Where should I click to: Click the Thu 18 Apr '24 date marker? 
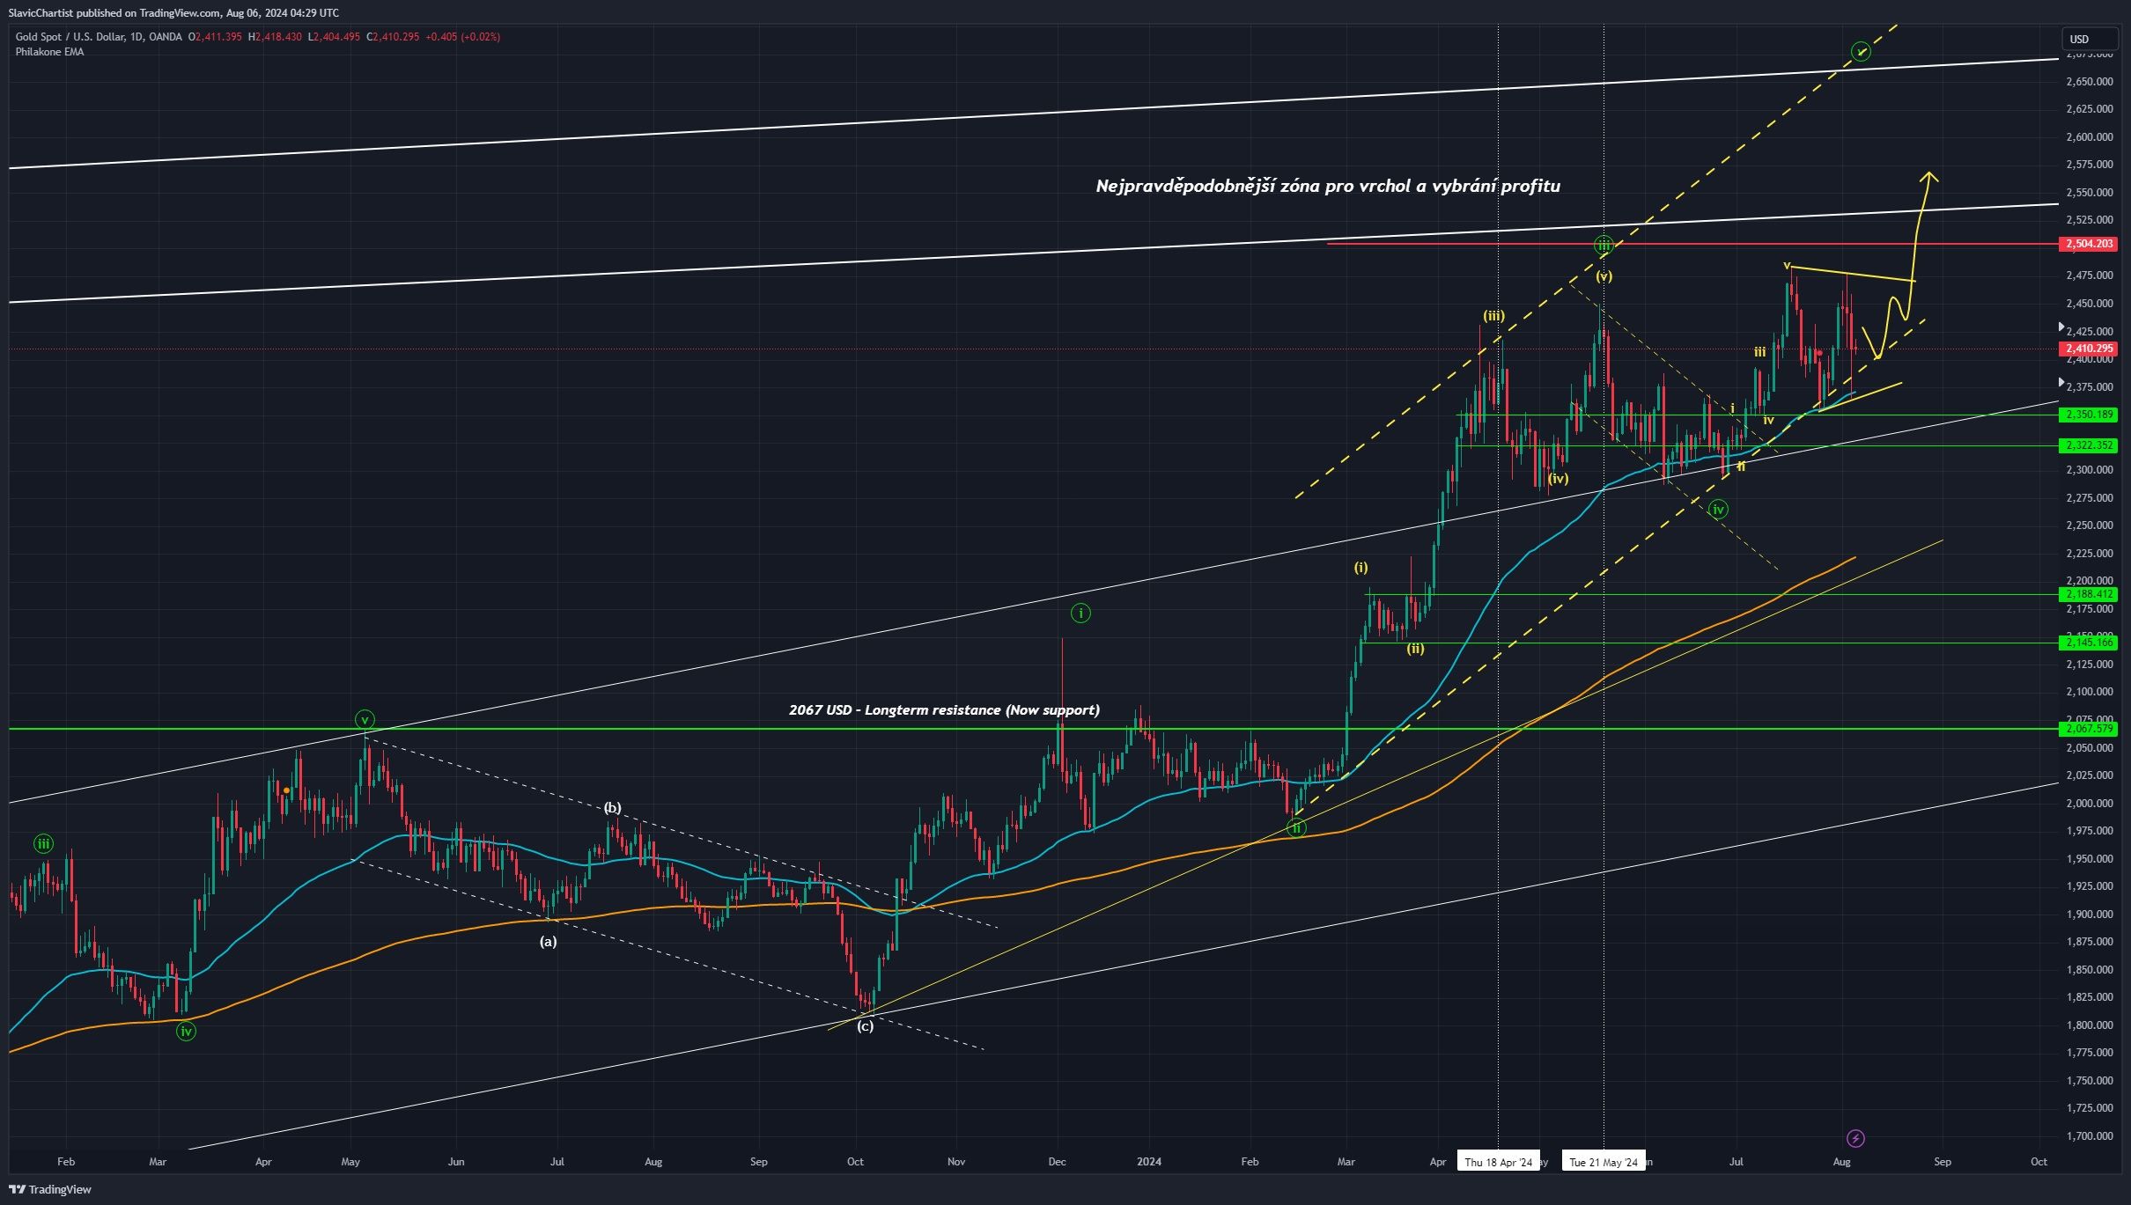1497,1161
